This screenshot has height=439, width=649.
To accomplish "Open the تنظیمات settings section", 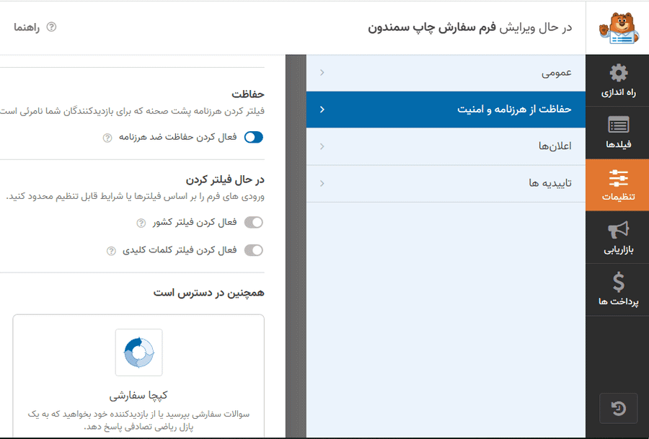I will (x=617, y=185).
